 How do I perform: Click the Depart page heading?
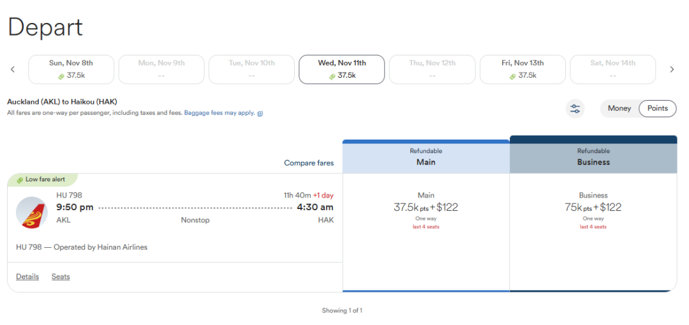tap(45, 27)
